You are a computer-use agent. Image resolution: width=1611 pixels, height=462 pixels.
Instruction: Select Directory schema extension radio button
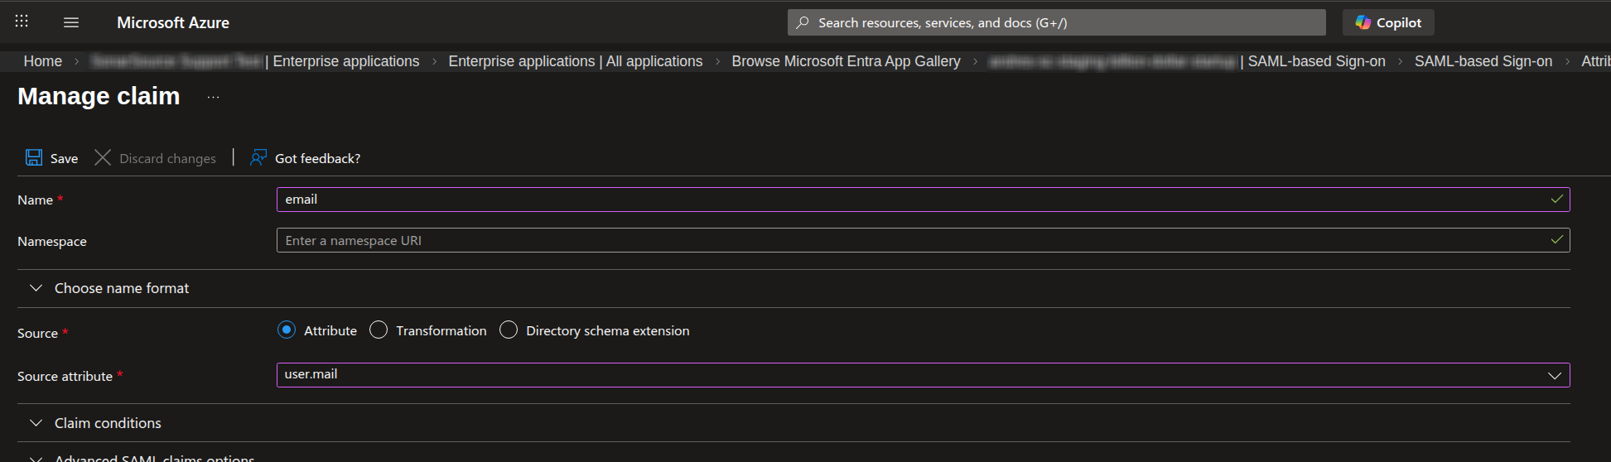click(x=509, y=330)
